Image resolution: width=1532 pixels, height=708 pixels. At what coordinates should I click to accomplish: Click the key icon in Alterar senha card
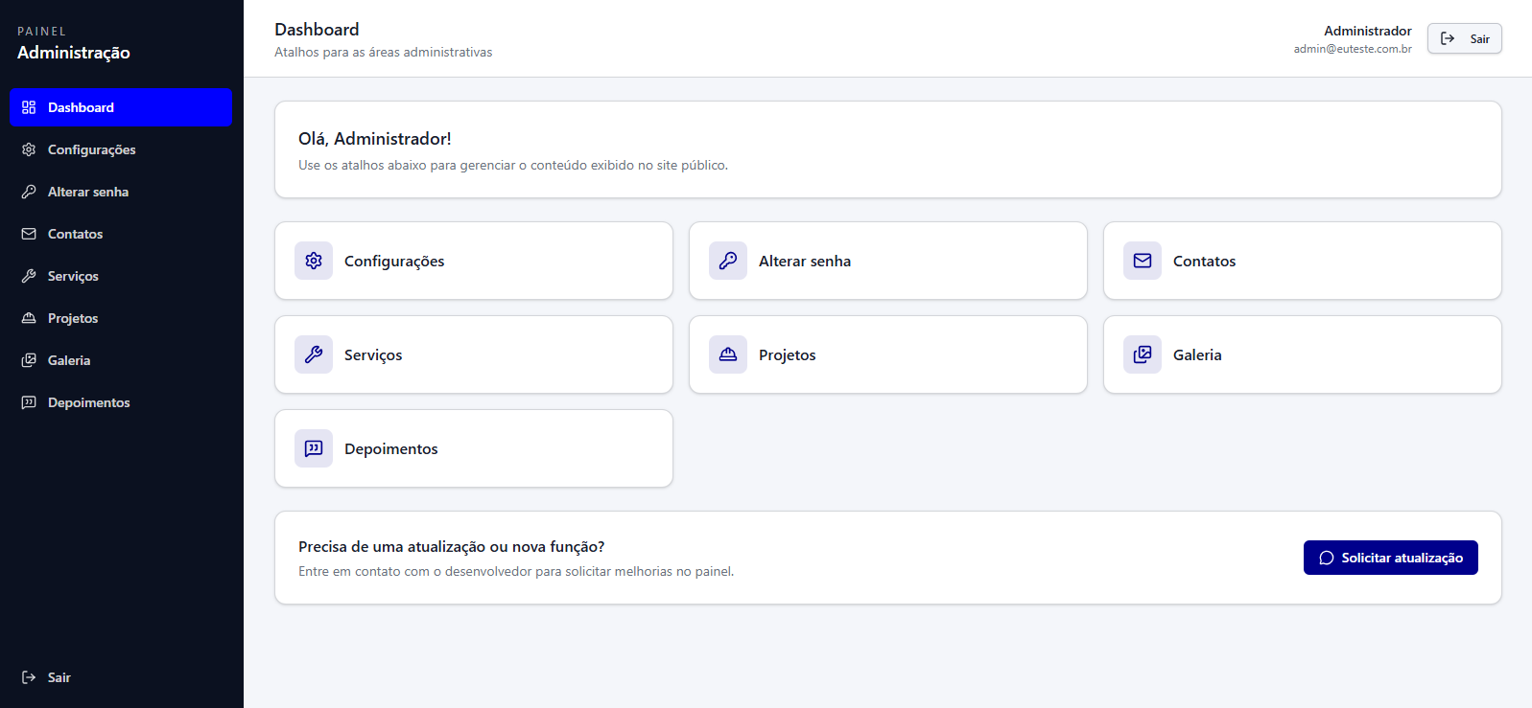coord(728,261)
